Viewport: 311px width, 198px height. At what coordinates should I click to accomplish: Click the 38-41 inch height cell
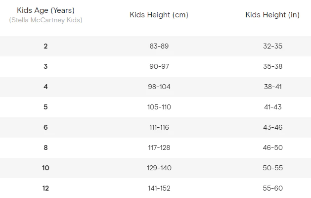(x=273, y=87)
